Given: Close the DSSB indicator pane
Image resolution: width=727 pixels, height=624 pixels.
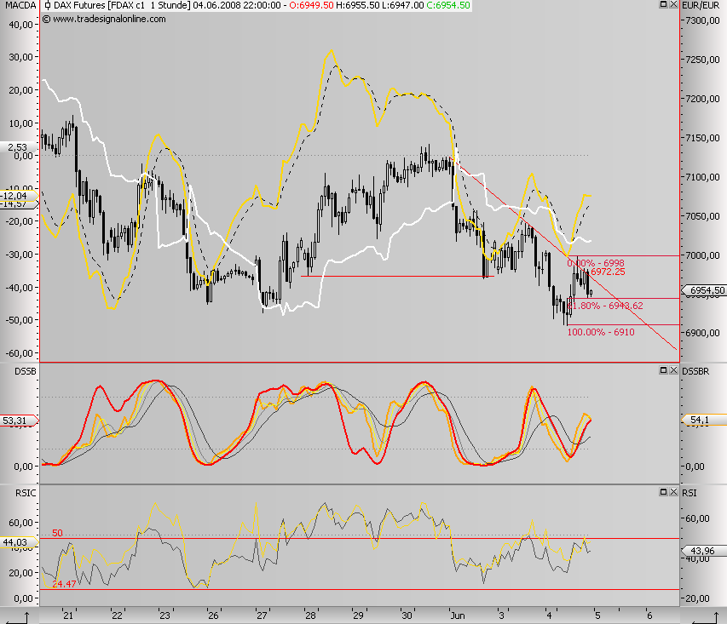Looking at the screenshot, I should click(673, 369).
